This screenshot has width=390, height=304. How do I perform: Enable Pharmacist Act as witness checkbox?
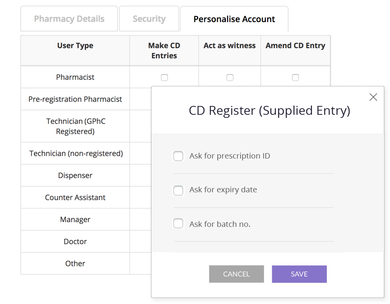230,78
